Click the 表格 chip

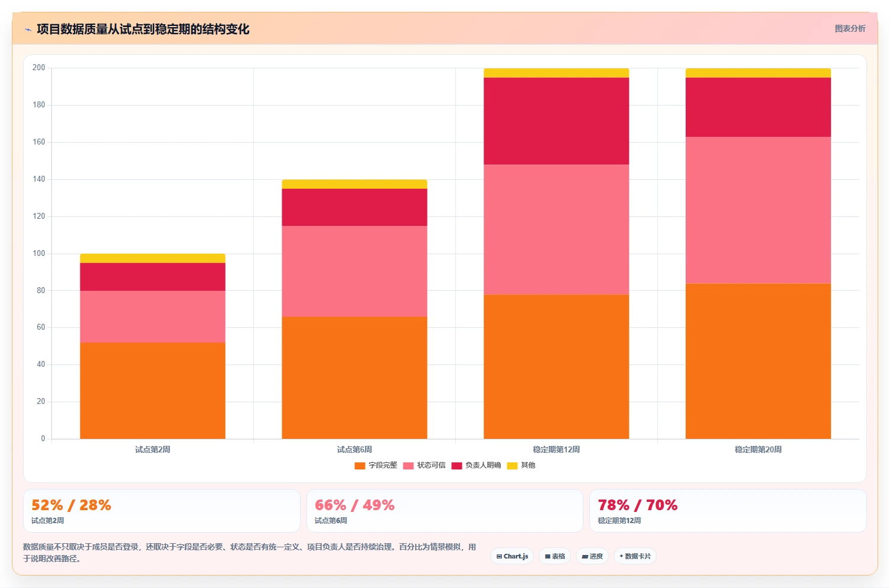click(x=555, y=556)
